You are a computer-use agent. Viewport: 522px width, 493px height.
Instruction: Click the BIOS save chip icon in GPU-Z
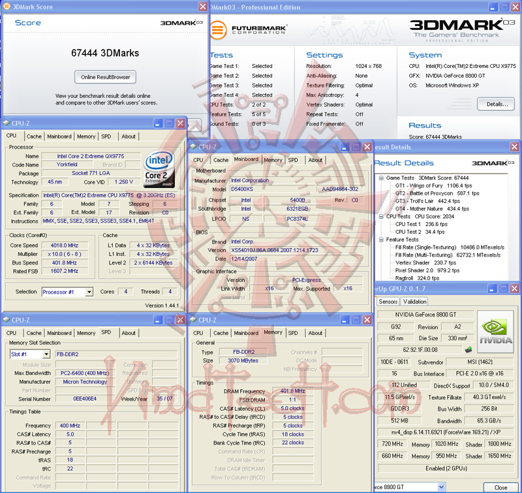468,350
